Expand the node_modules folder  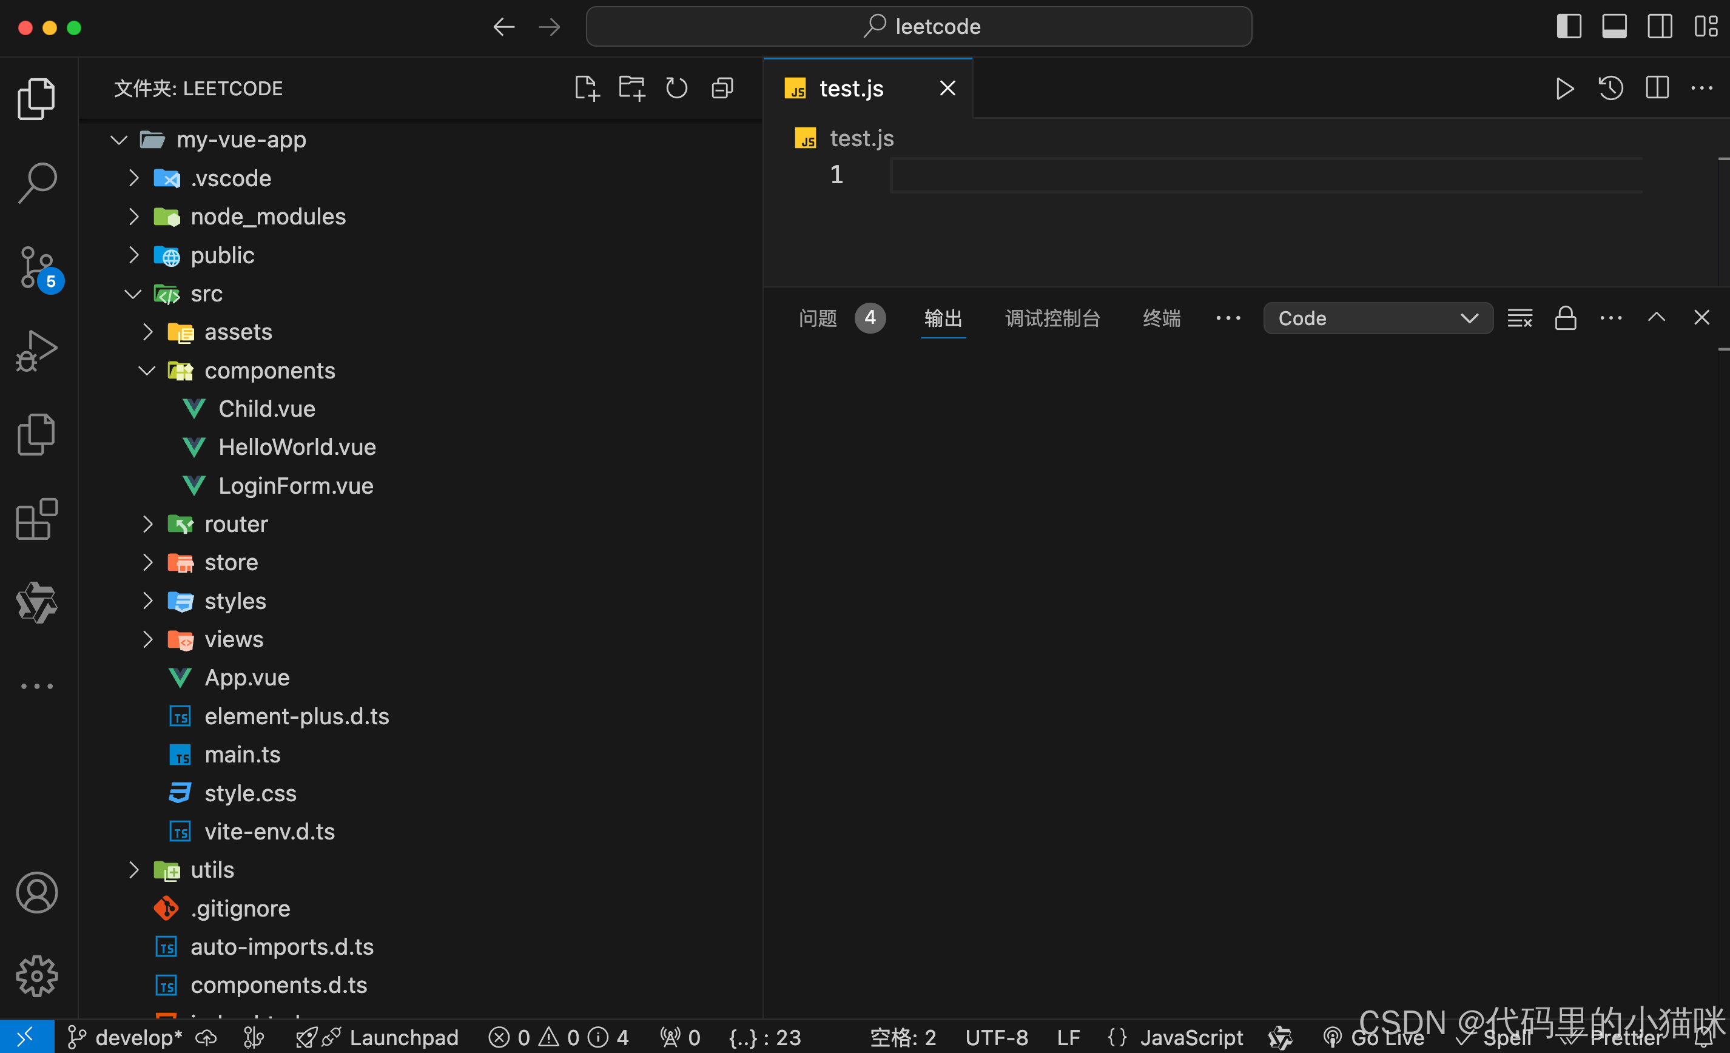pos(268,217)
